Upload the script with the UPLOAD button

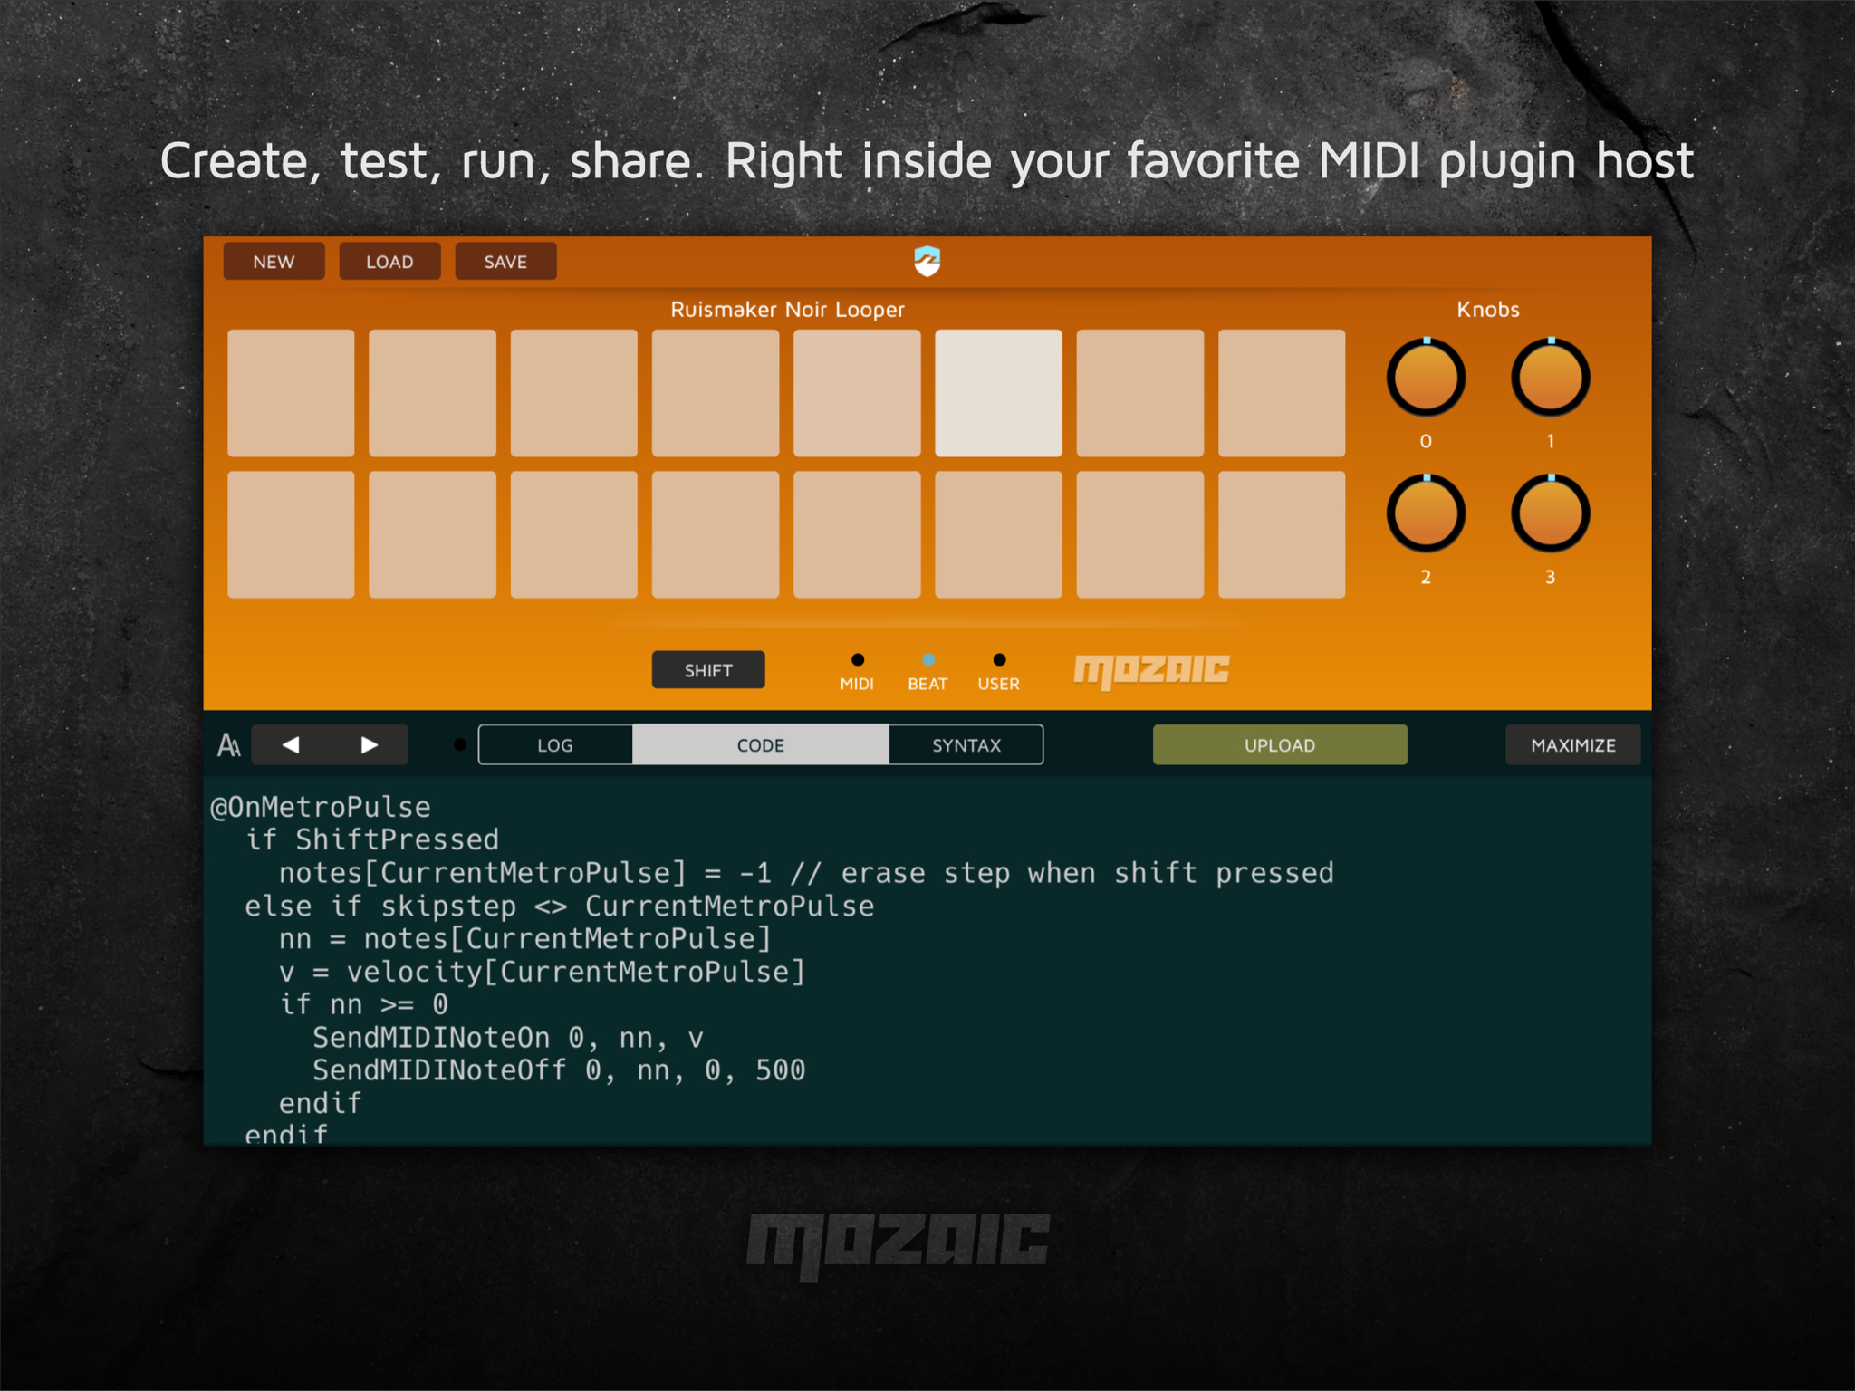[x=1280, y=744]
